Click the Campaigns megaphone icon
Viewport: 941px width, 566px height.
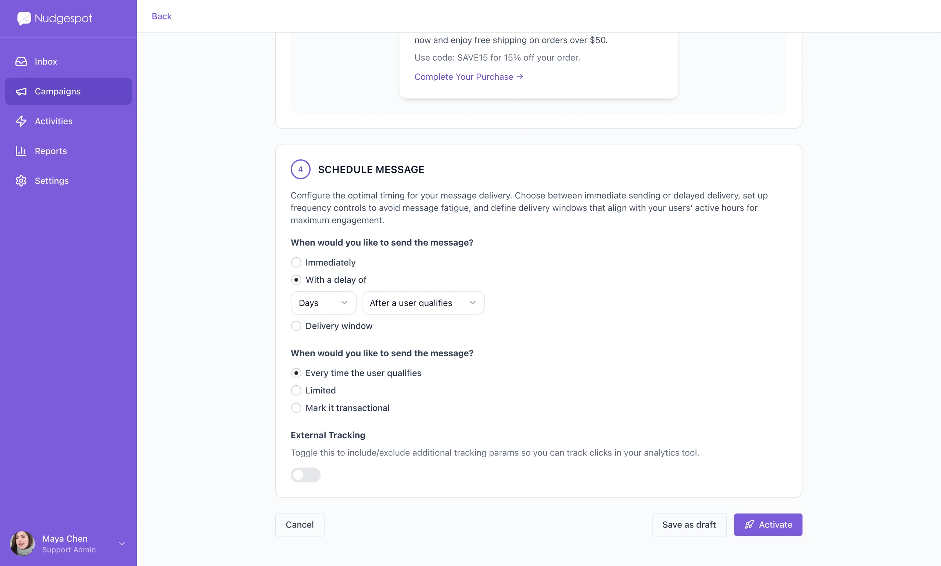pos(21,91)
